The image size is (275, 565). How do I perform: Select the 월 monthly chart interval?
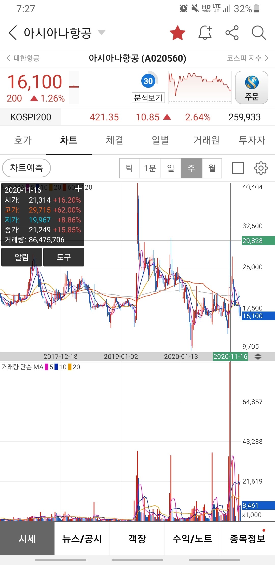tap(212, 168)
